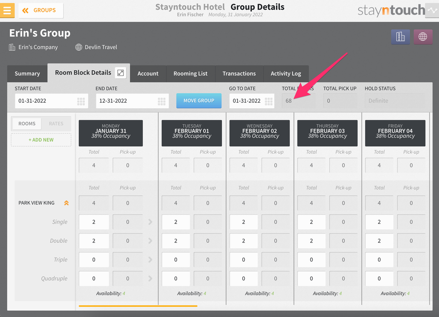Image resolution: width=439 pixels, height=317 pixels.
Task: Open the orange hamburger menu
Action: tap(7, 11)
